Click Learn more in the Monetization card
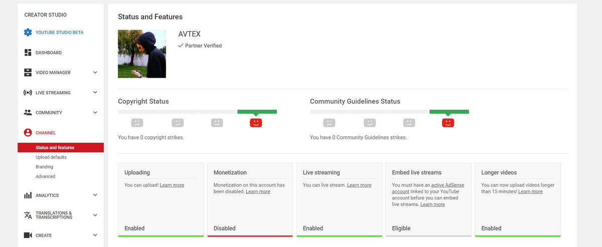The image size is (602, 247). point(258,192)
